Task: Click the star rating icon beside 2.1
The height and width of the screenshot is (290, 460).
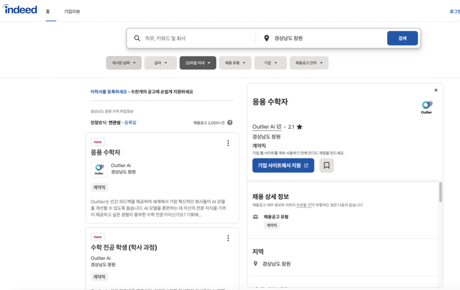Action: click(x=299, y=127)
